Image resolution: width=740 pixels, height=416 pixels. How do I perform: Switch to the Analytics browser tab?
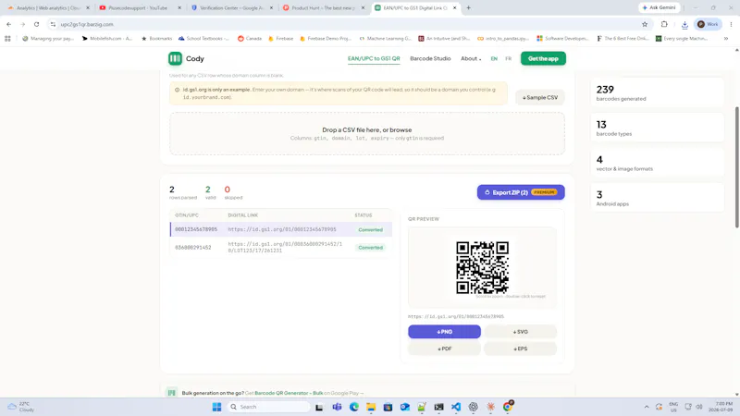(x=48, y=8)
